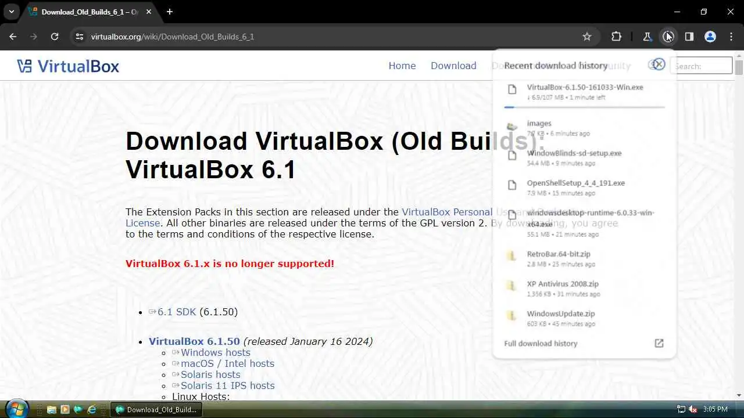
Task: Follow the VirtualBox Personal Use license link
Action: (x=447, y=212)
